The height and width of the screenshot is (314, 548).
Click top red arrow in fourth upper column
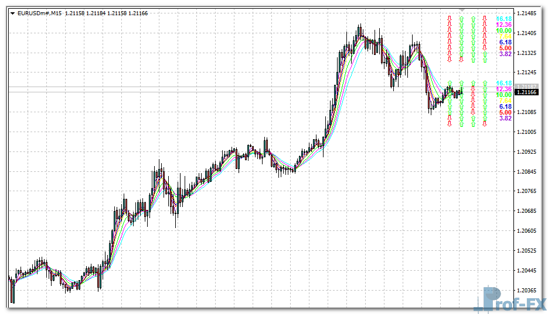click(x=485, y=19)
